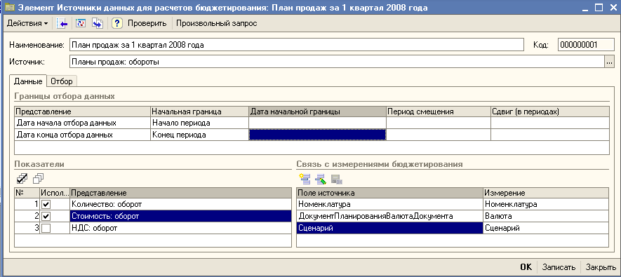Click the Проверить button
621x277 pixels.
tap(147, 23)
